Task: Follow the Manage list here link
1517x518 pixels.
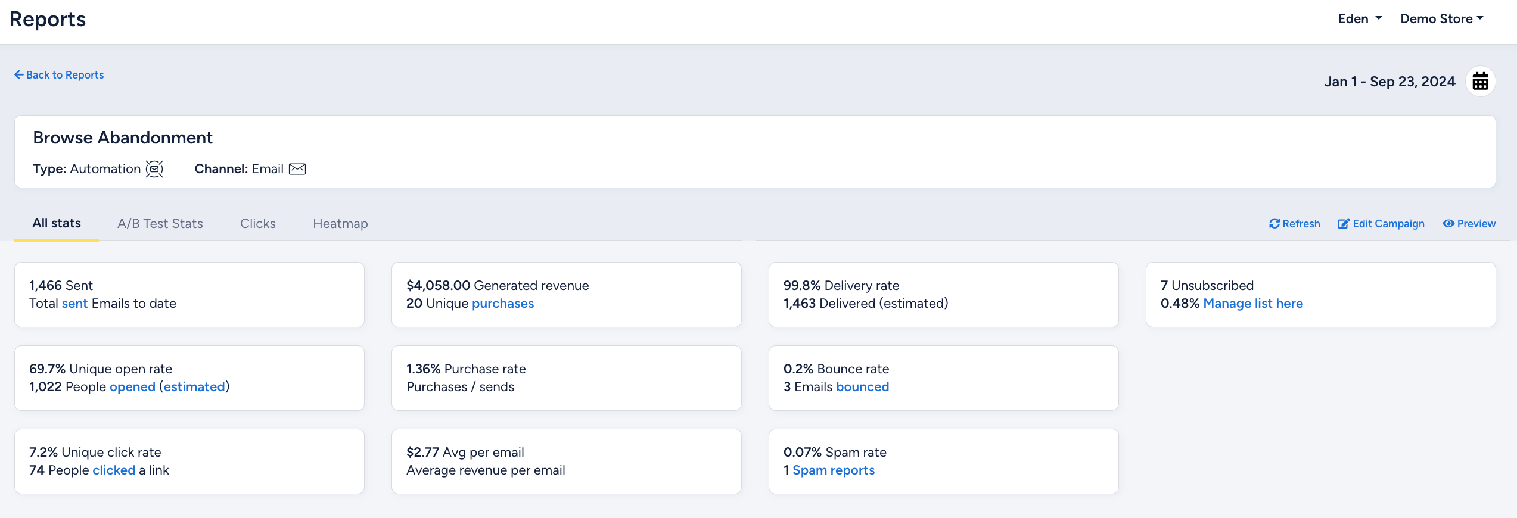Action: tap(1253, 304)
